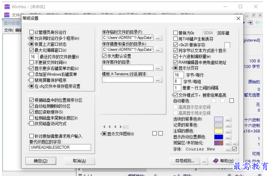Edit 最近打开的文件数量 field
The image size is (271, 176).
34,56
